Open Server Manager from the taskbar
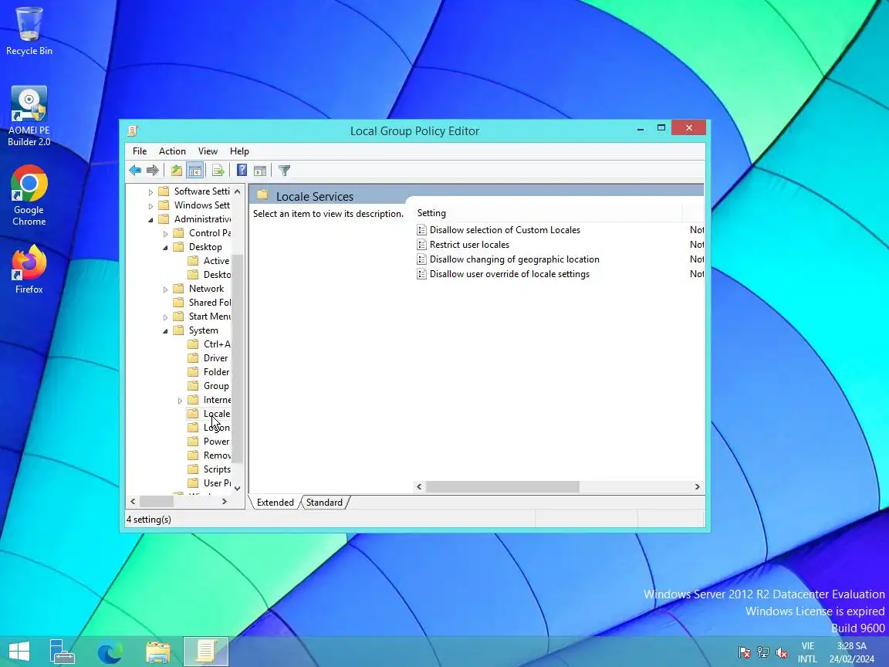 click(62, 652)
